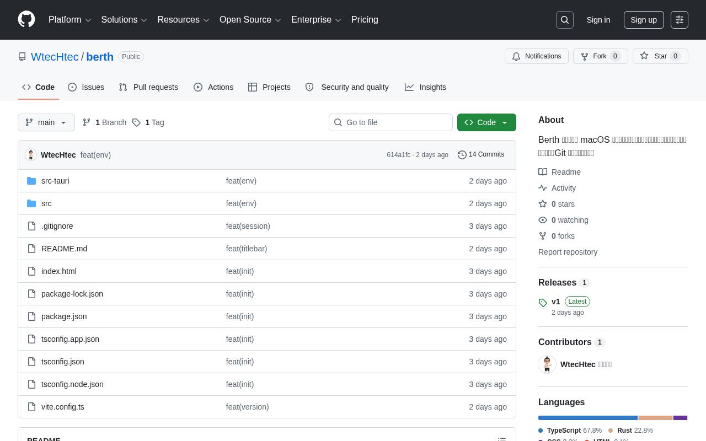This screenshot has width=706, height=441.
Task: Click the TypeScript segment of the language bar
Action: [588, 418]
